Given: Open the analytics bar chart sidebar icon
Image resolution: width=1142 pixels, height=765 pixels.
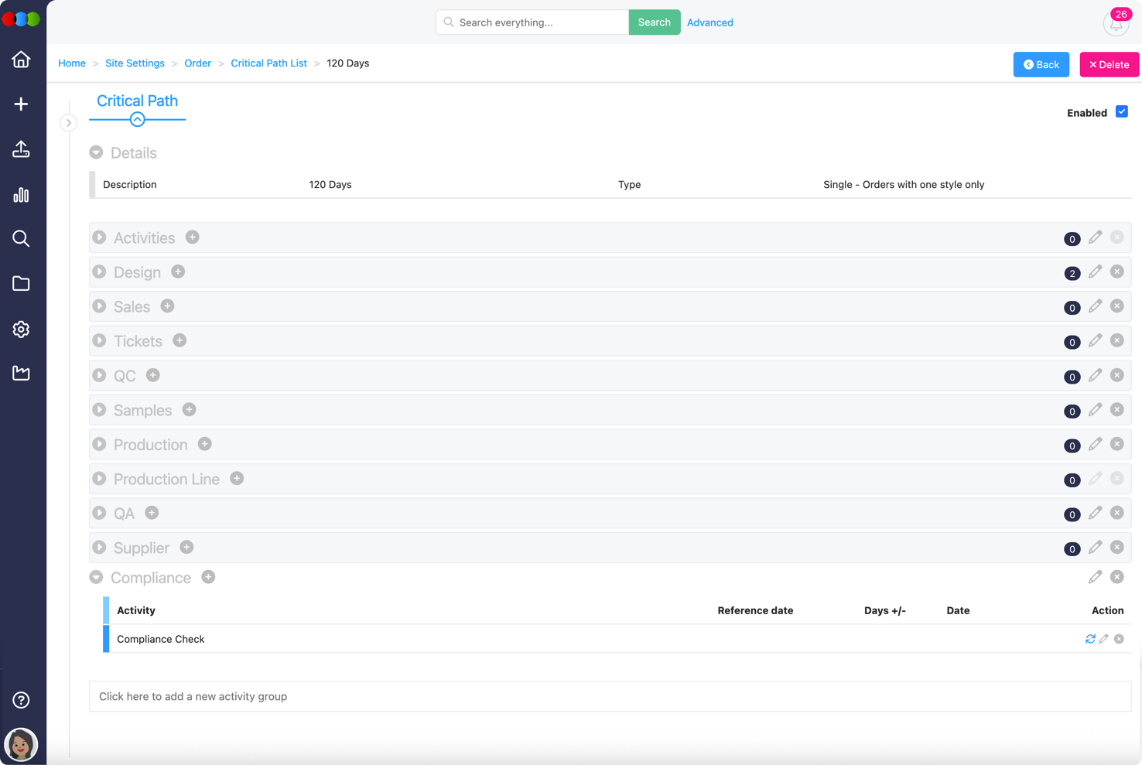Looking at the screenshot, I should point(21,195).
